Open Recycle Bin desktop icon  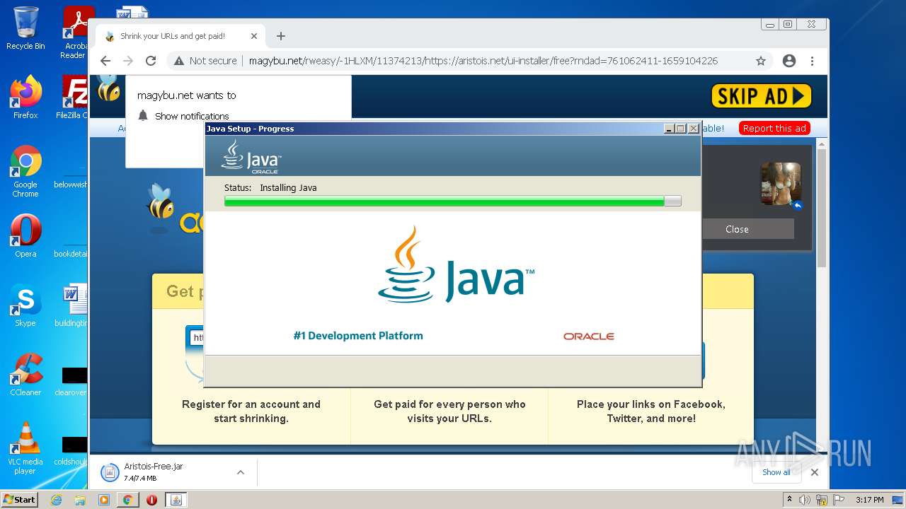pos(25,28)
